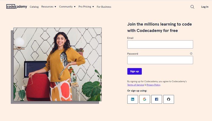Sign up with LinkedIn icon
The image size is (212, 121).
coord(133,99)
